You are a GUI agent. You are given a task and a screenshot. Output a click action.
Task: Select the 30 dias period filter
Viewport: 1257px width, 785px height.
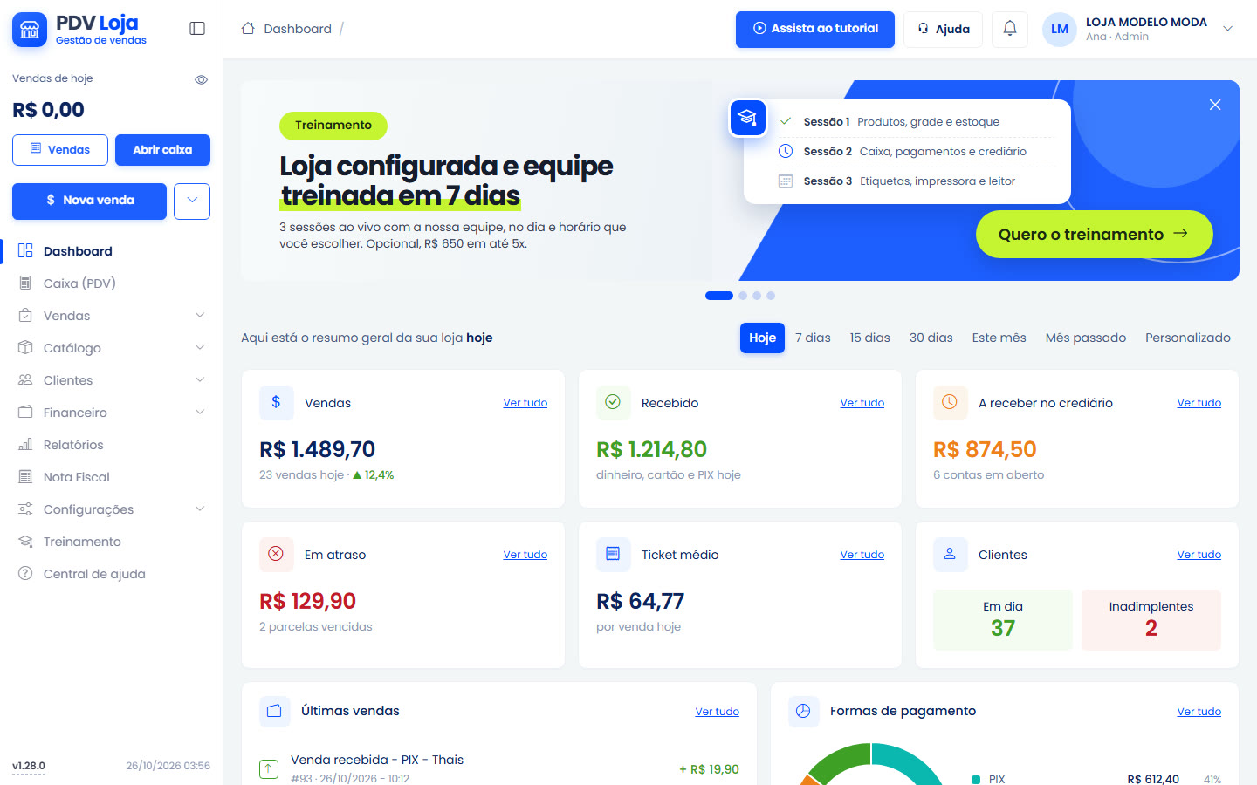coord(931,338)
